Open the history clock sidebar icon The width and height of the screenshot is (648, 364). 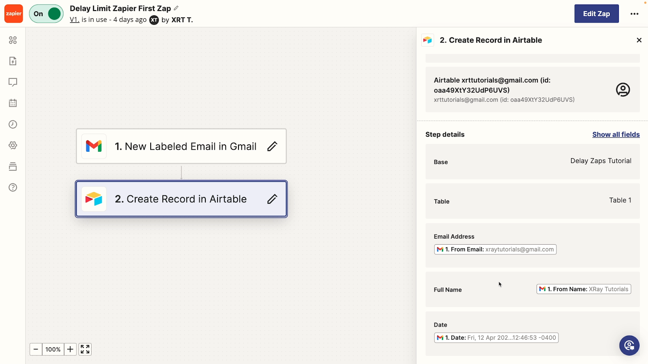tap(13, 124)
